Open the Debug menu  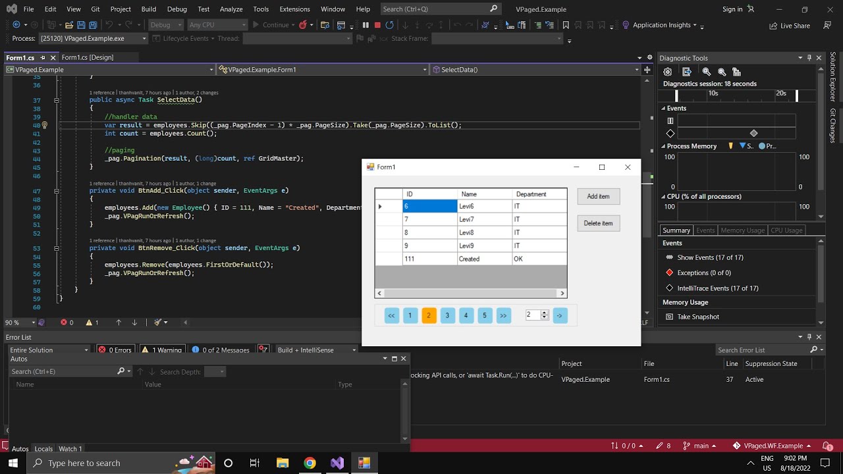coord(177,9)
